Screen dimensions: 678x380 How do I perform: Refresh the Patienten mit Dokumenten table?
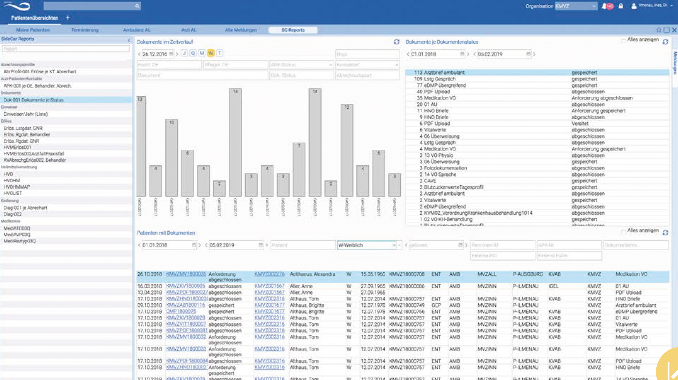coord(665,233)
